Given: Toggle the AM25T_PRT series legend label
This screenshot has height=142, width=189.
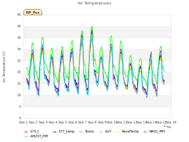Looking at the screenshot, I should pos(39,136).
